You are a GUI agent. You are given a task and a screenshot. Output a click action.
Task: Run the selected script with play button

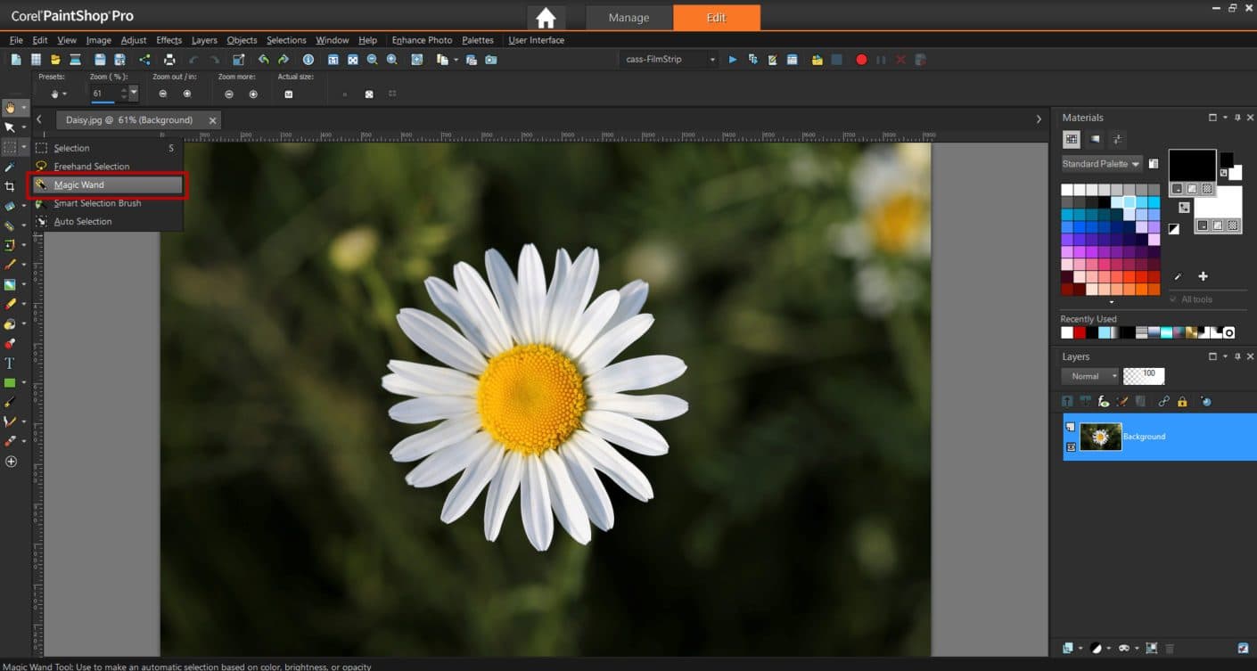733,60
